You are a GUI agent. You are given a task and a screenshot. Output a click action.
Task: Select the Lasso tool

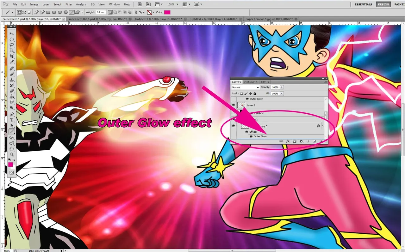click(12, 45)
